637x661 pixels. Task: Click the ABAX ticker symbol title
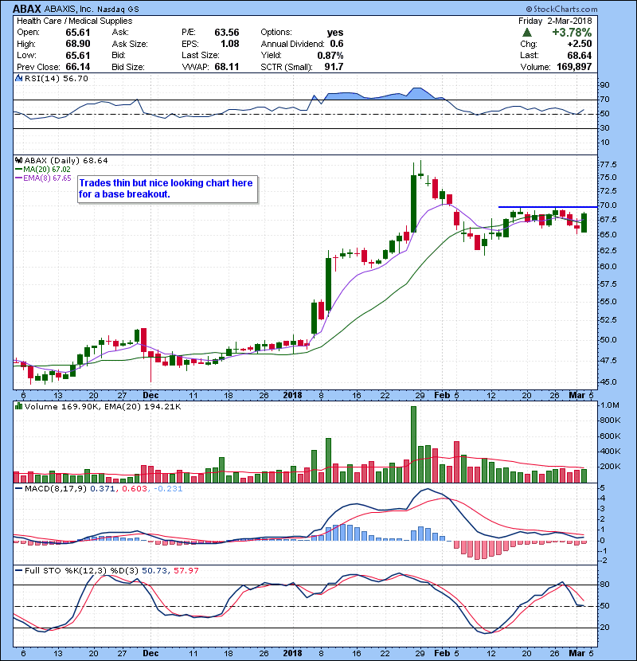pyautogui.click(x=26, y=9)
